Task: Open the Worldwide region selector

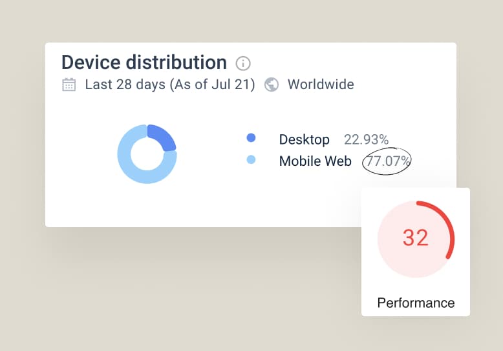Action: click(320, 85)
